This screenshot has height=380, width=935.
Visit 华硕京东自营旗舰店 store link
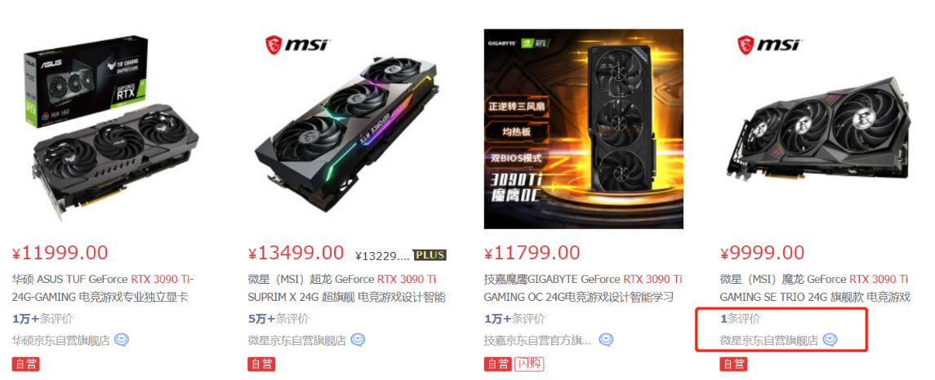pyautogui.click(x=60, y=341)
